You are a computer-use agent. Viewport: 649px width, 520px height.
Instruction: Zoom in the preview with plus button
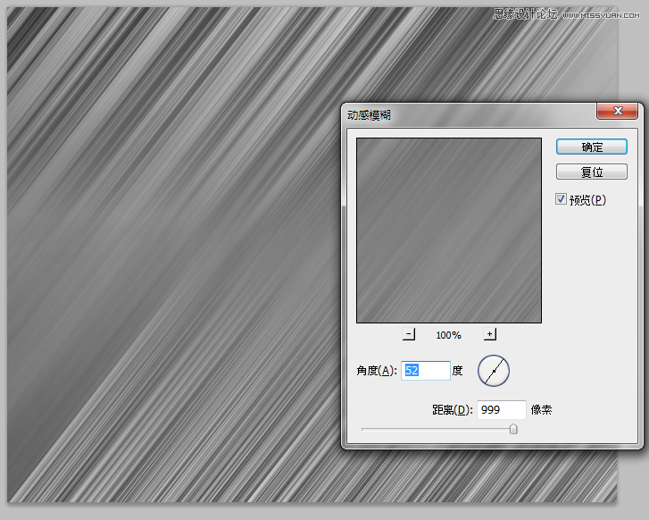(x=489, y=334)
